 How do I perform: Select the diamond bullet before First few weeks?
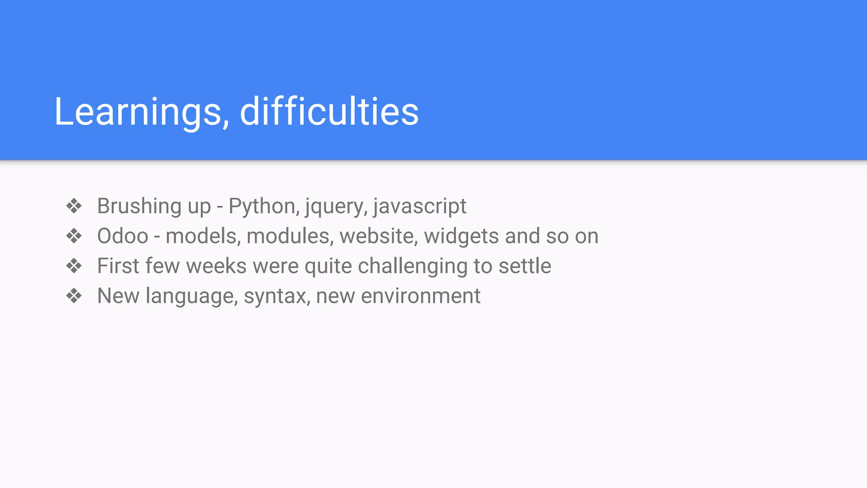click(x=74, y=266)
